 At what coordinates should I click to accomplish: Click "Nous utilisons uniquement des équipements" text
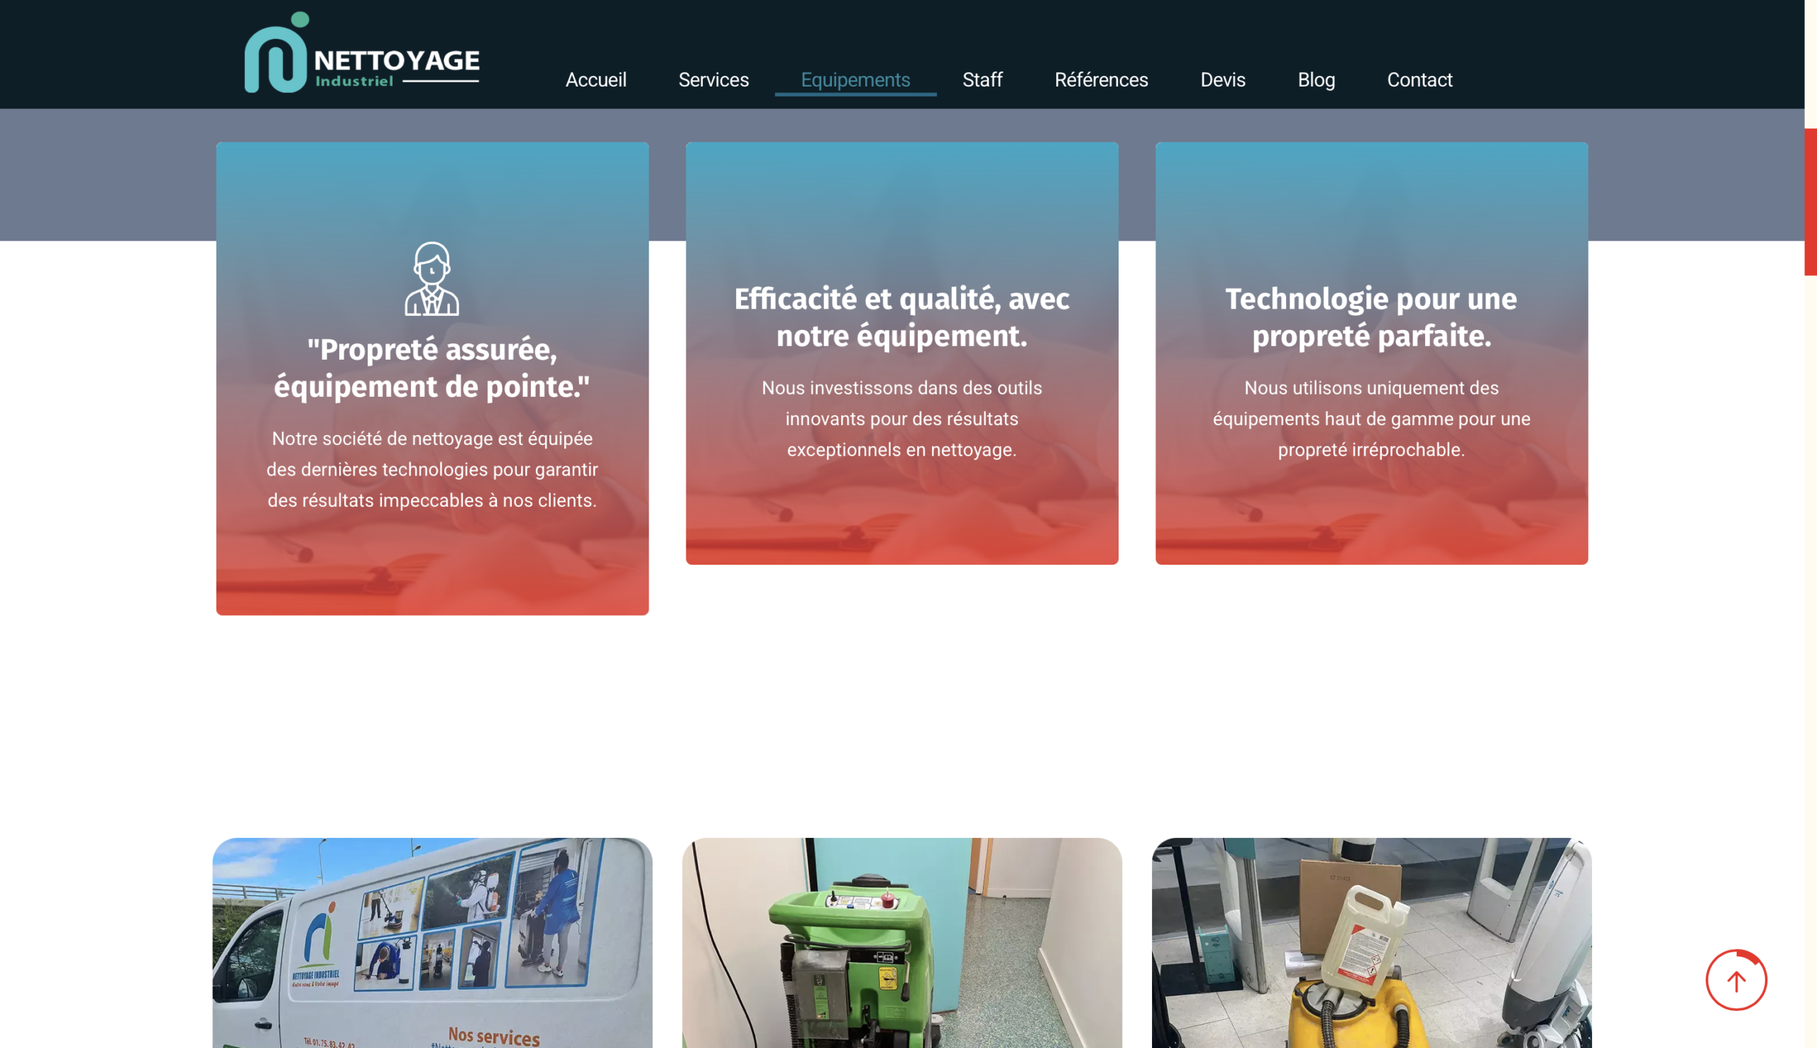click(1371, 419)
